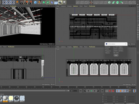Toggle Point Level Animation recording
This screenshot has height=104, width=139.
click(130, 91)
